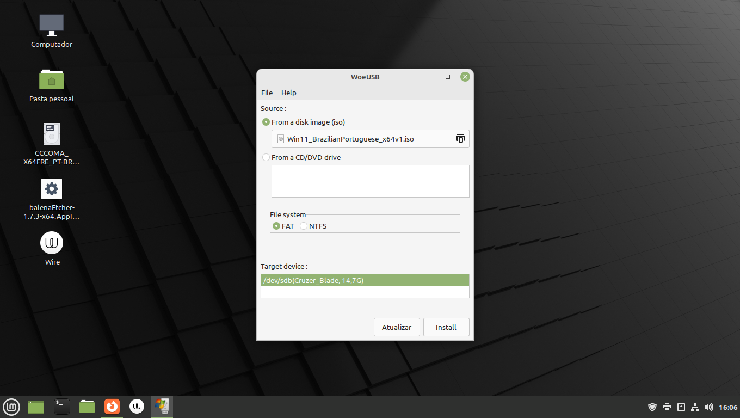Launch the terminal from the taskbar

(x=62, y=407)
